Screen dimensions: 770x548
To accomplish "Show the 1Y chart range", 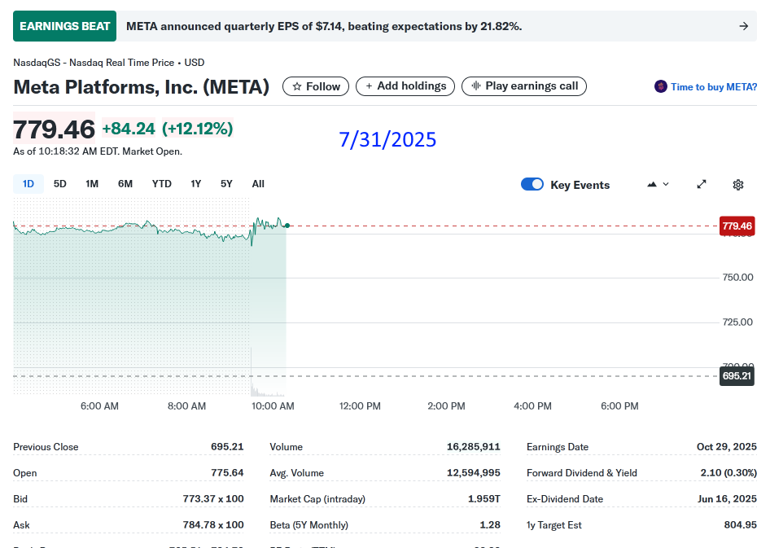I will point(196,184).
